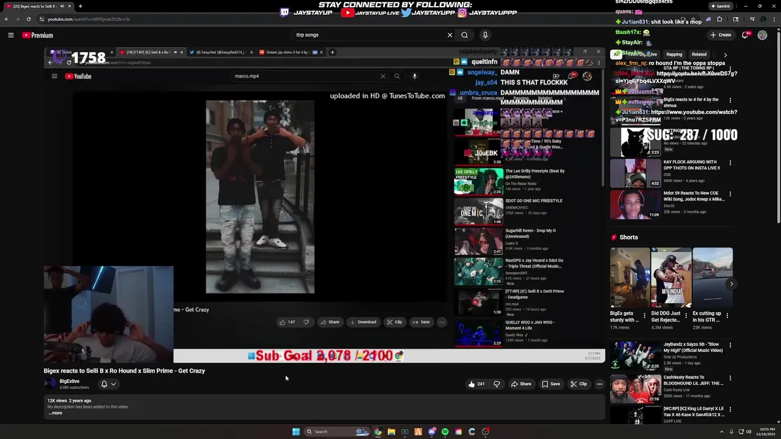
Task: Open the notifications bell in YouTube header
Action: tap(745, 35)
